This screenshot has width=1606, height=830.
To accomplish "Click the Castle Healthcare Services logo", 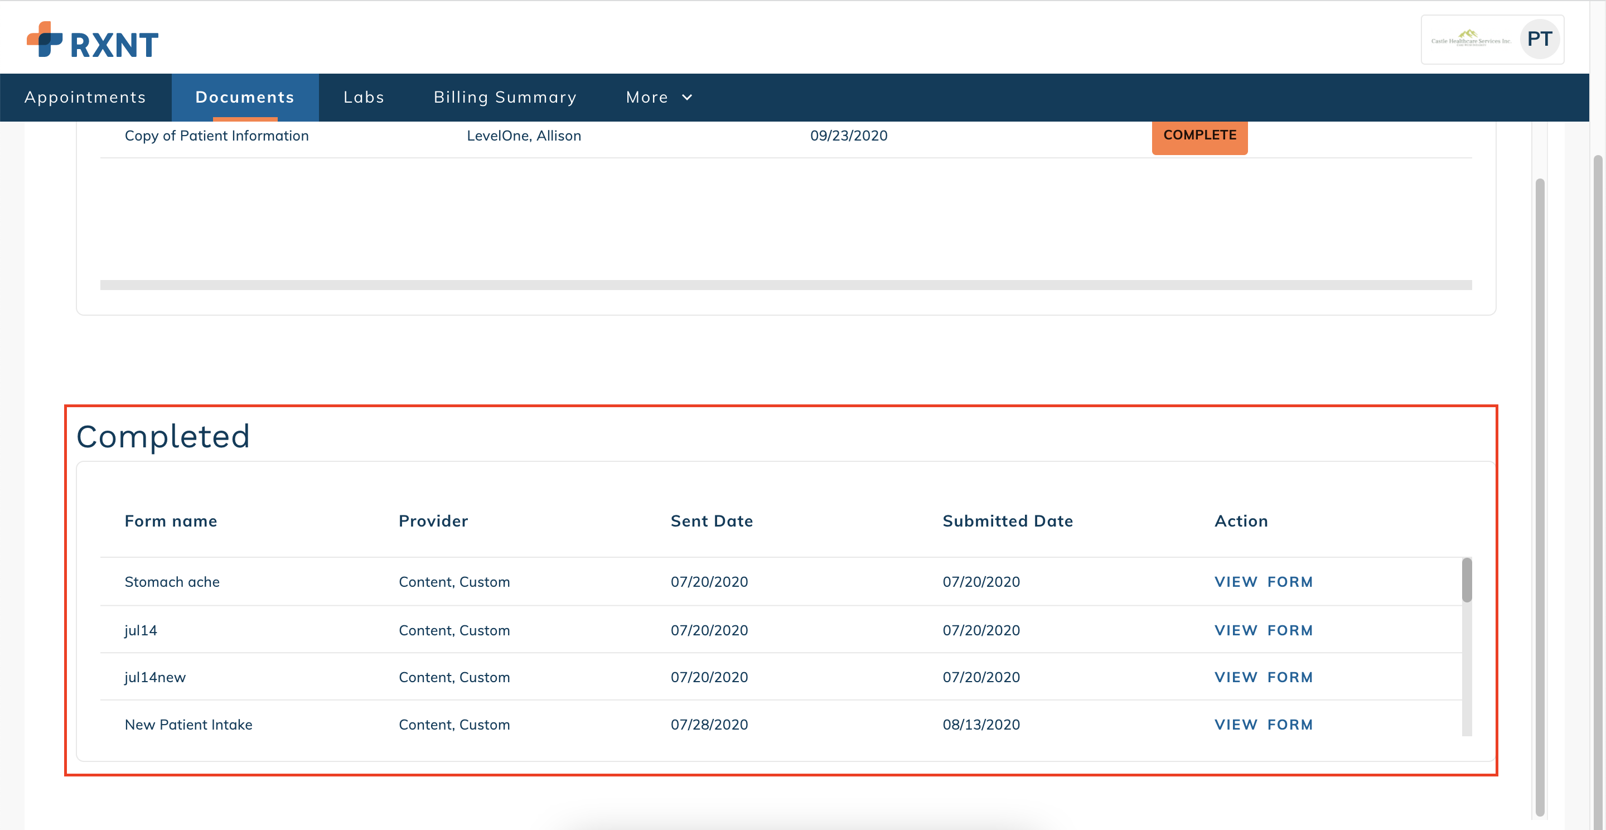I will [1470, 38].
